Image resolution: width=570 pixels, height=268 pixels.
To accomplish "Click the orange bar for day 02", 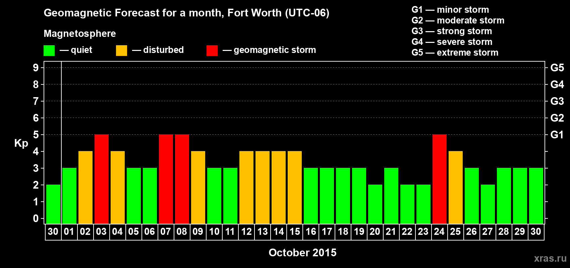I will click(85, 187).
